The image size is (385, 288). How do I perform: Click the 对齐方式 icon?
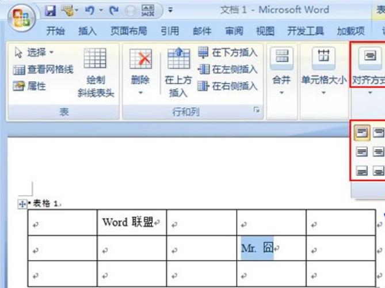coord(370,58)
